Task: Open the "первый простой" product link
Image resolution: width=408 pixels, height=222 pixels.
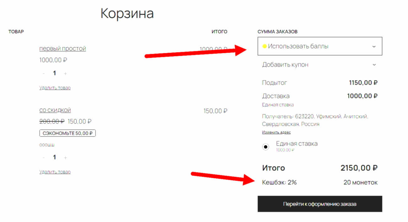Action: 62,49
